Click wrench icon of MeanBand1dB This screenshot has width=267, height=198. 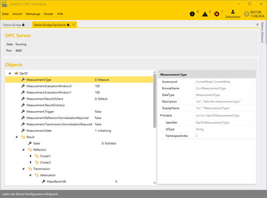coord(44,181)
